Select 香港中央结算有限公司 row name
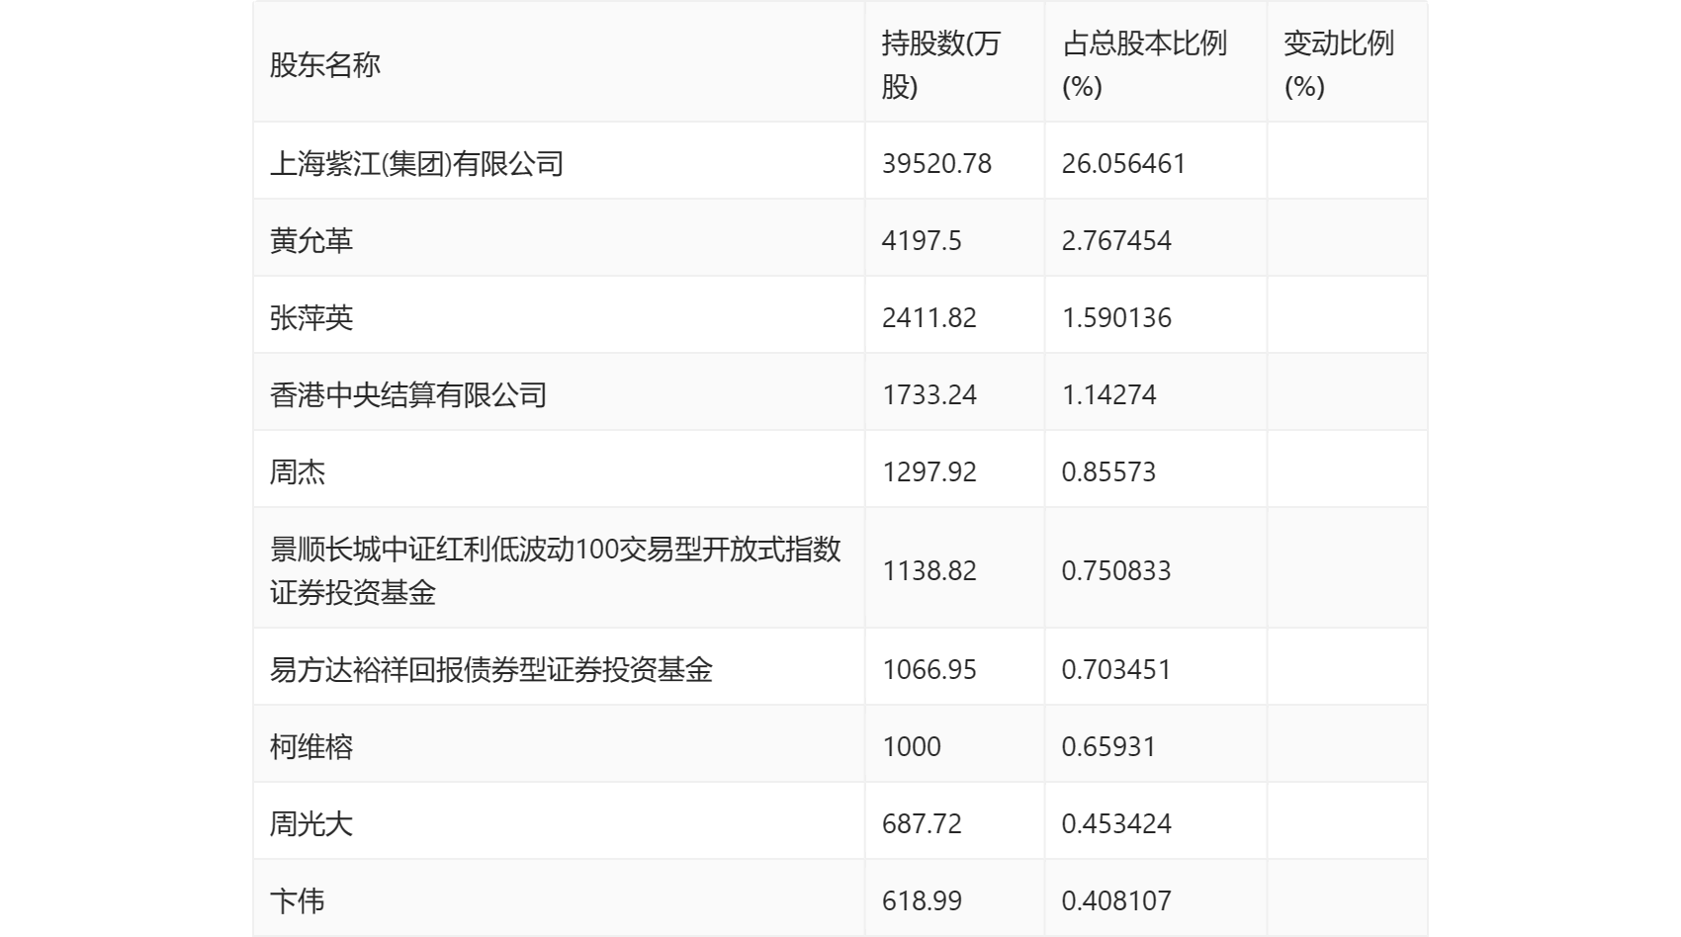 [408, 394]
